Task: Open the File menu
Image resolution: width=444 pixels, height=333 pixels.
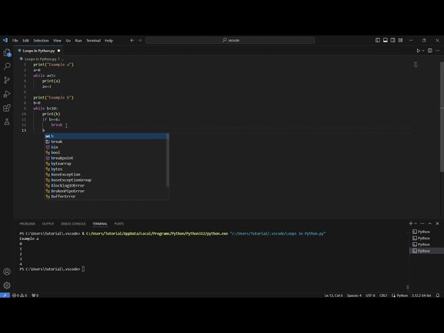Action: (x=15, y=40)
